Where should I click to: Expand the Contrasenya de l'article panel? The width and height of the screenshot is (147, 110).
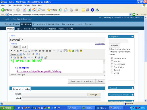click(x=132, y=95)
